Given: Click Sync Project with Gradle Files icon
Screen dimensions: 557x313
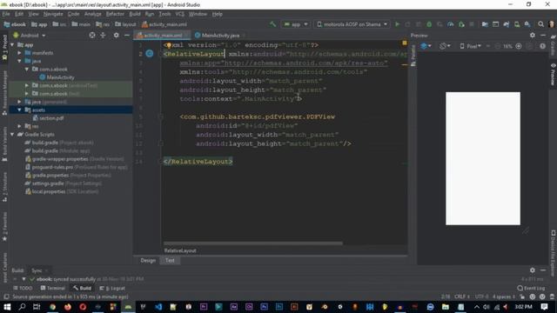Looking at the screenshot, I should coord(507,24).
